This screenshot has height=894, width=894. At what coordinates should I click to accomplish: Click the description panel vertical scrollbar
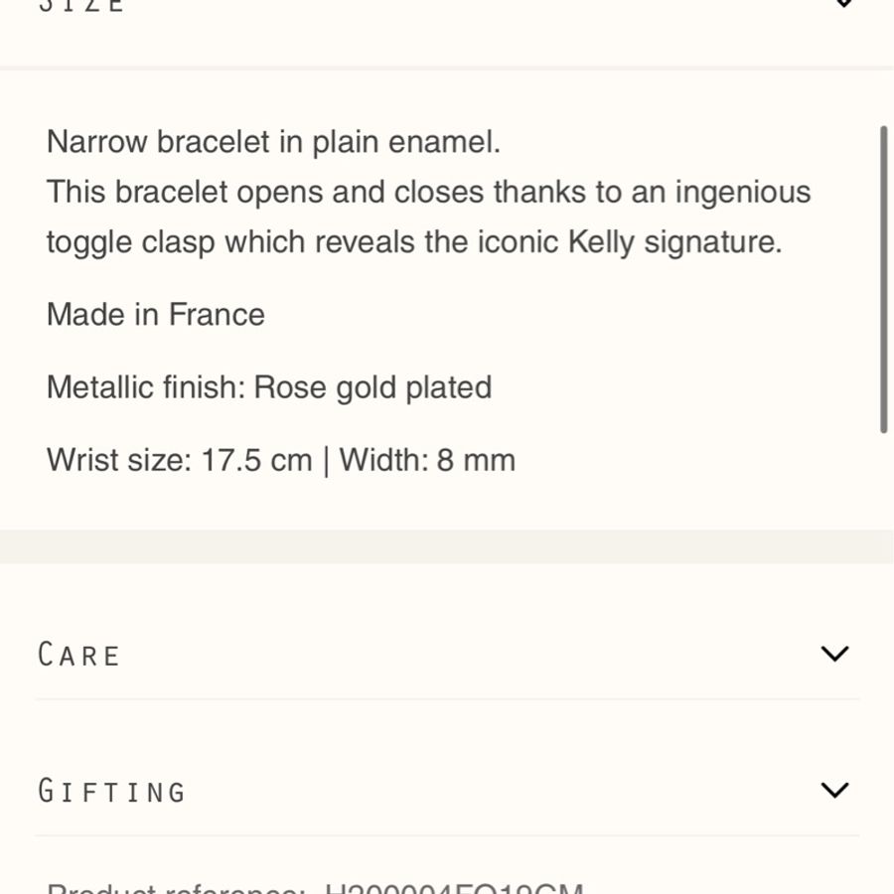[x=883, y=279]
